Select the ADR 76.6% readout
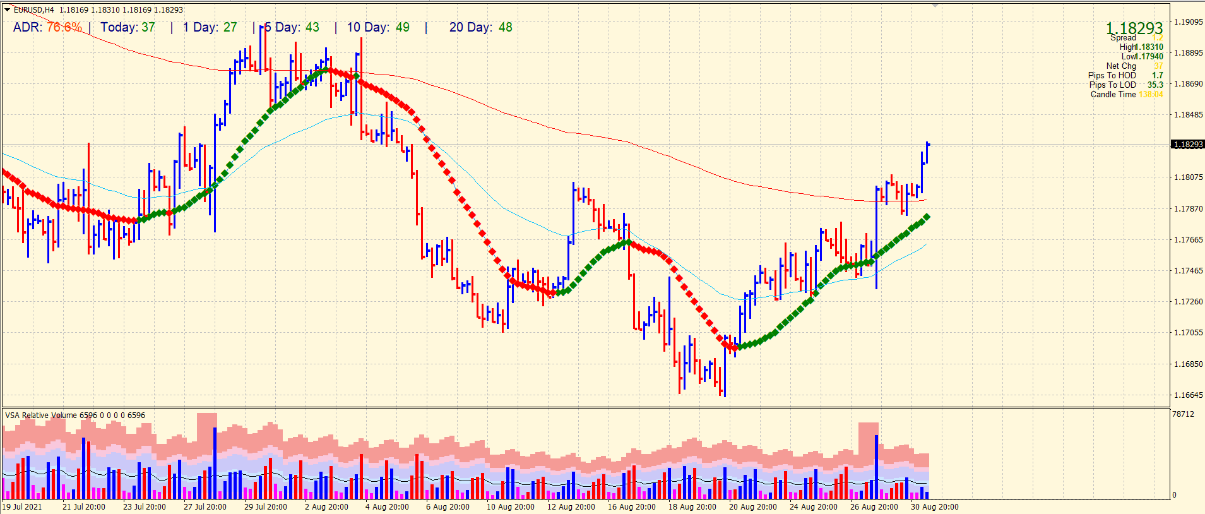 [47, 27]
